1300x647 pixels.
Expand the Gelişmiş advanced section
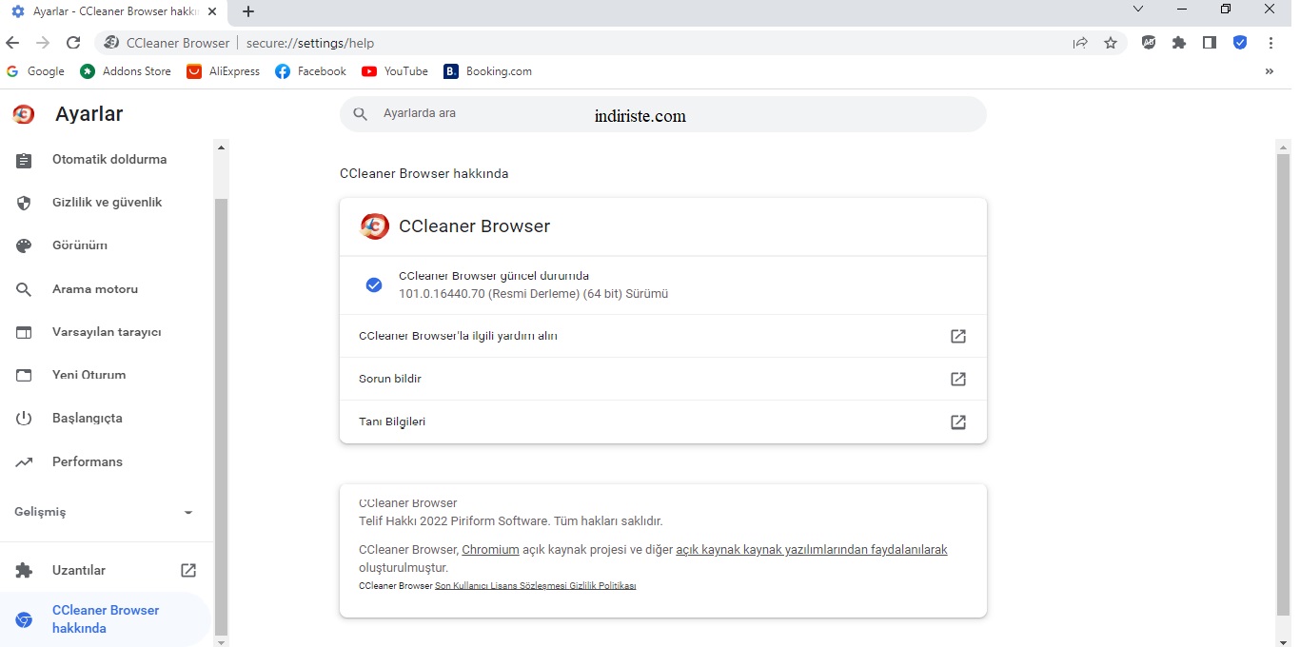(x=105, y=512)
